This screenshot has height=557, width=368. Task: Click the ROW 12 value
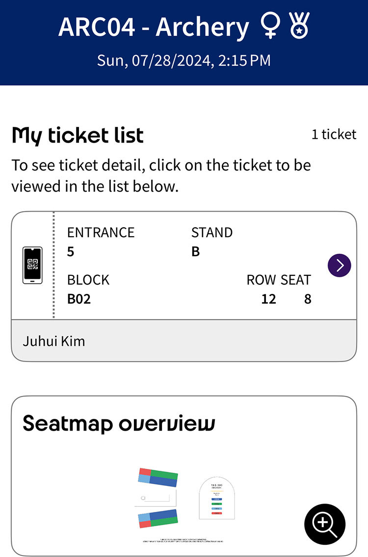[x=268, y=298]
